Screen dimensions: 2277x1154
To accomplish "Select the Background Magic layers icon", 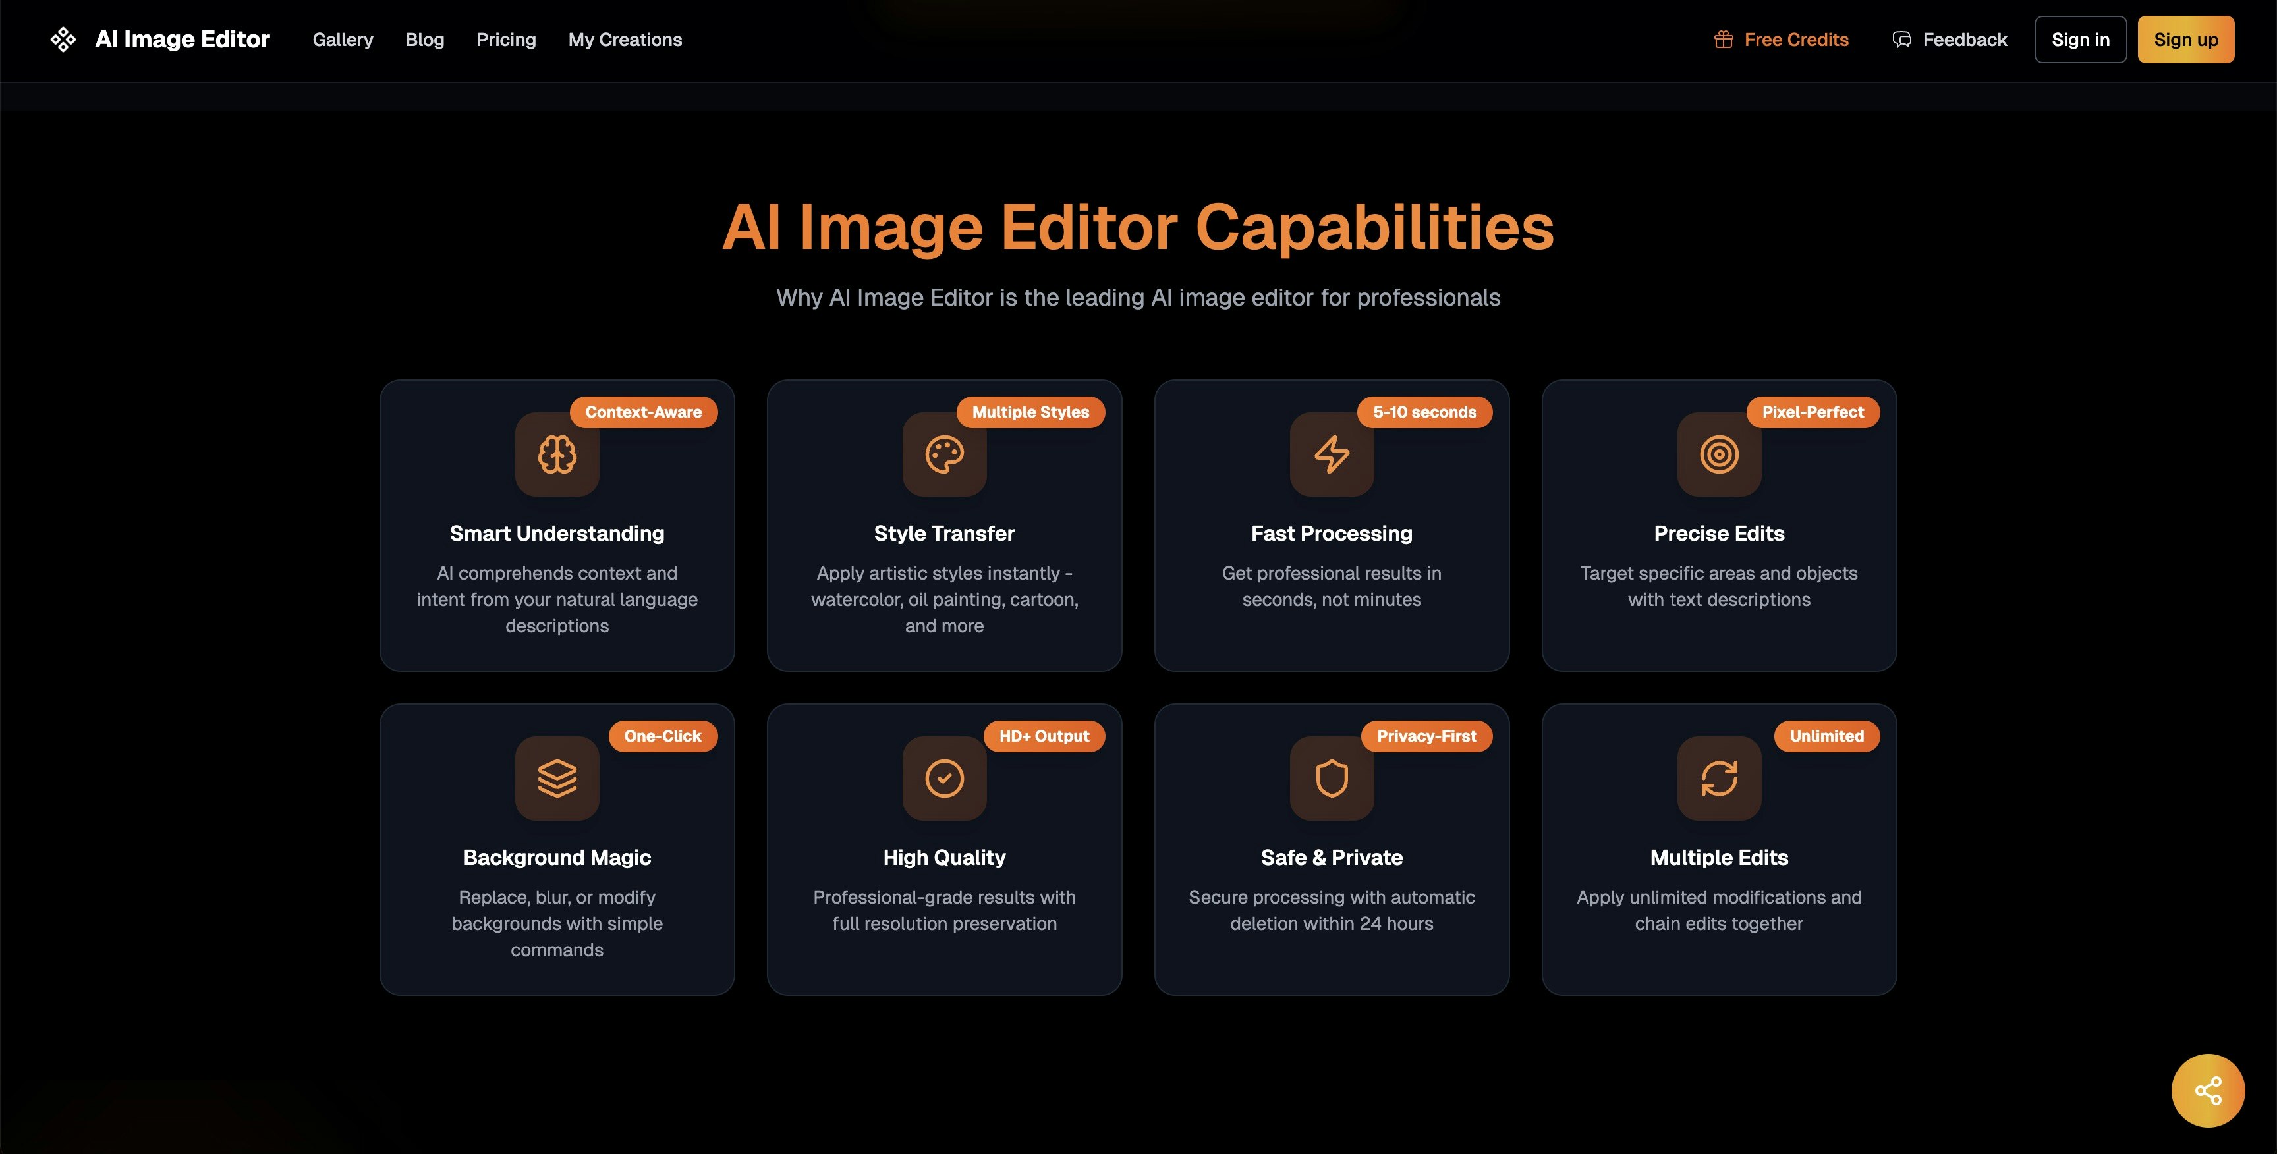I will coord(557,779).
